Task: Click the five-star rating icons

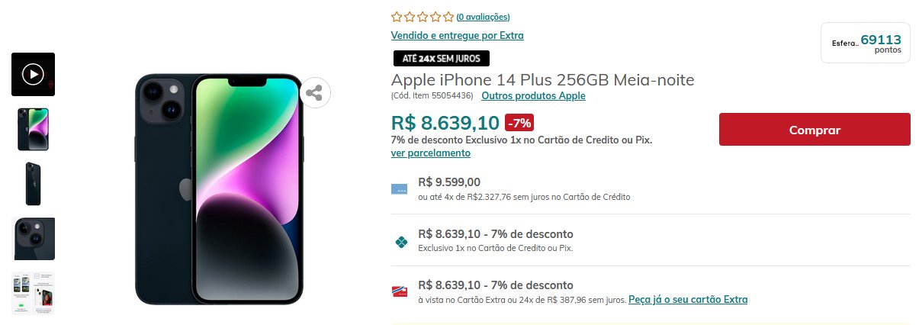Action: pos(423,17)
